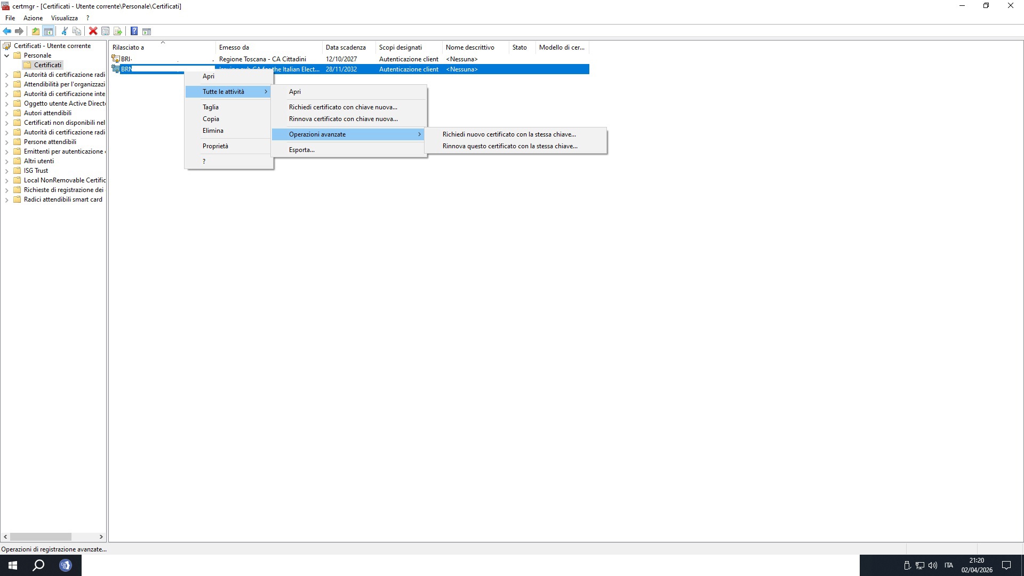The width and height of the screenshot is (1024, 576).
Task: Click the tree pane horizontal scrollbar thumb
Action: coord(41,537)
